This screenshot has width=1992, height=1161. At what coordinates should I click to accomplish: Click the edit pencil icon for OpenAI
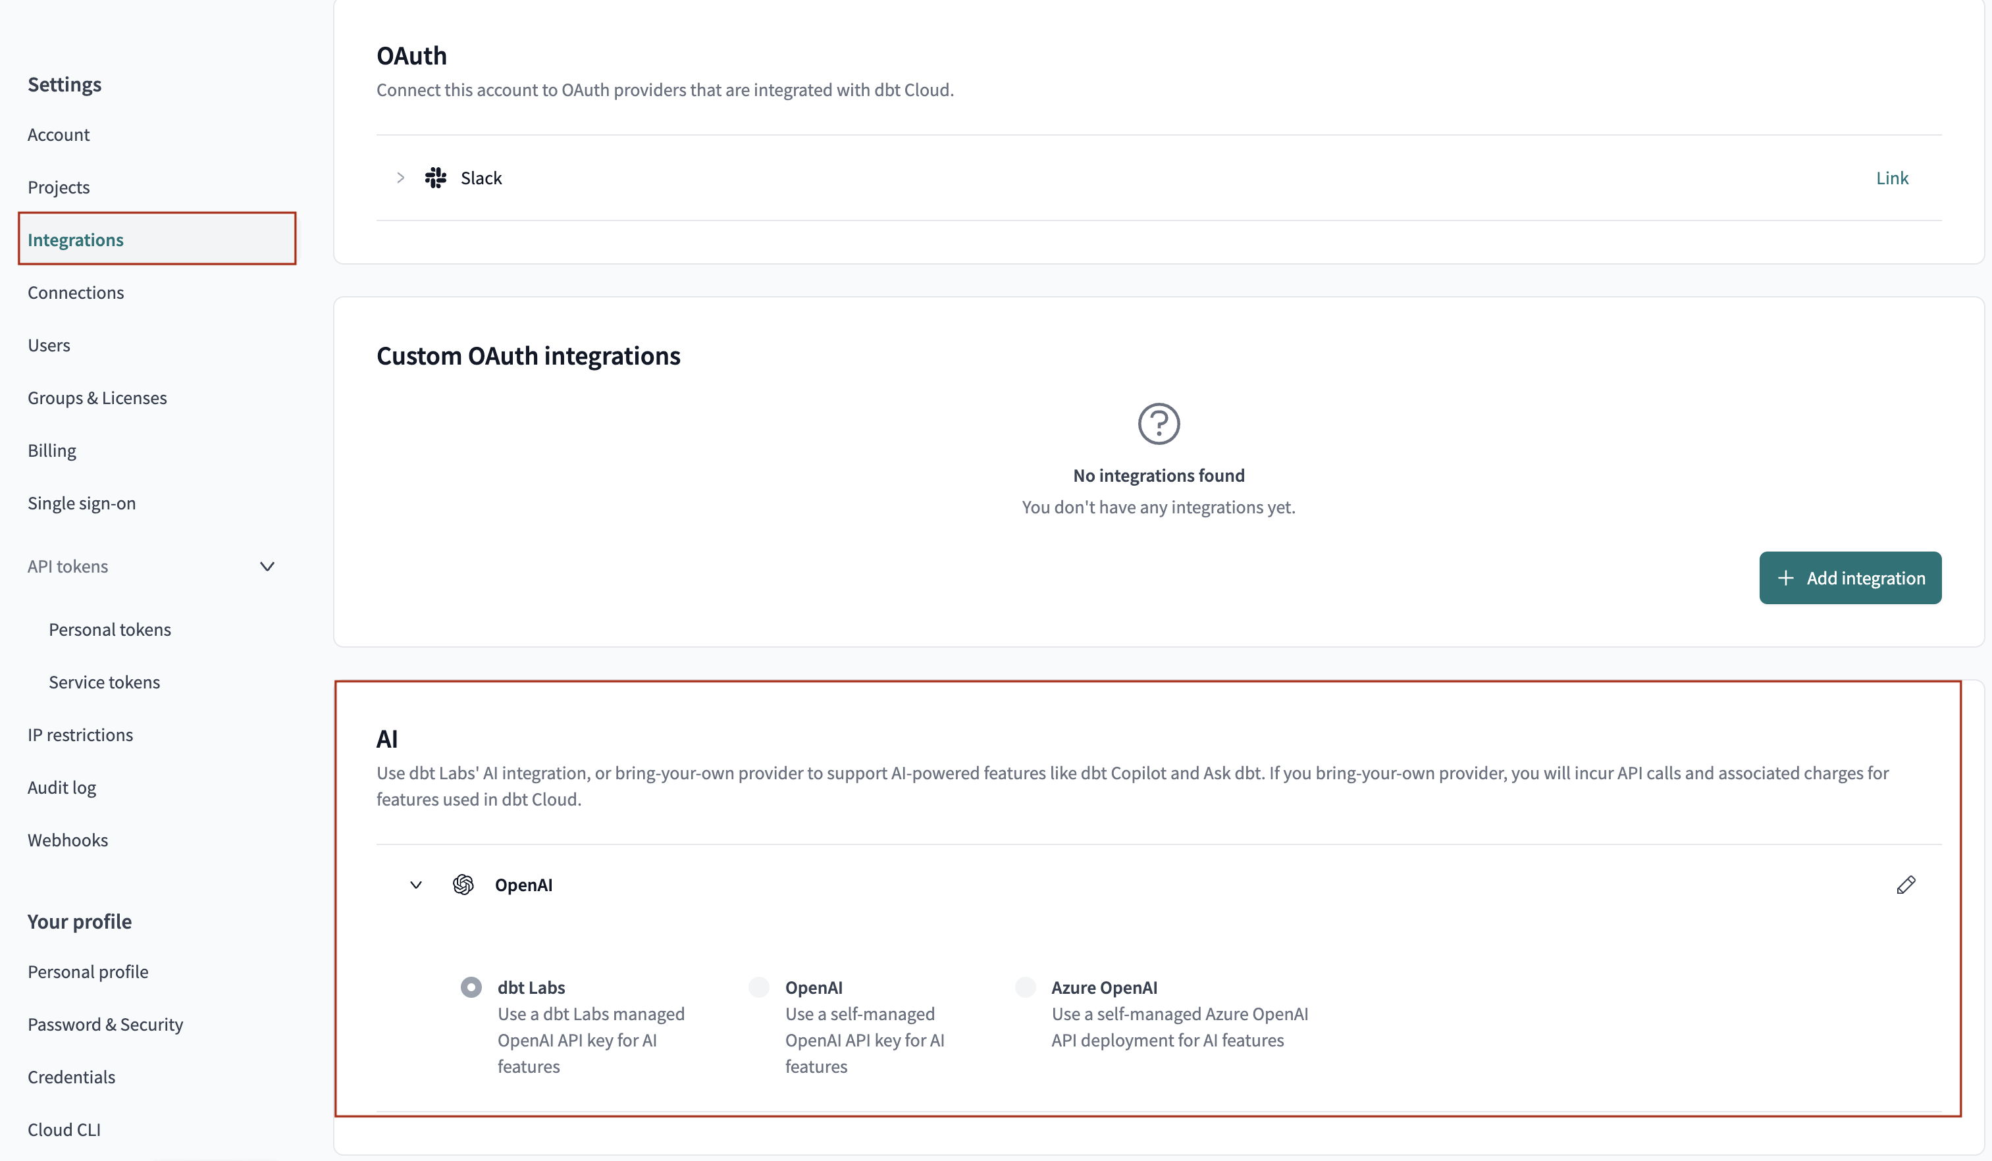(x=1906, y=886)
